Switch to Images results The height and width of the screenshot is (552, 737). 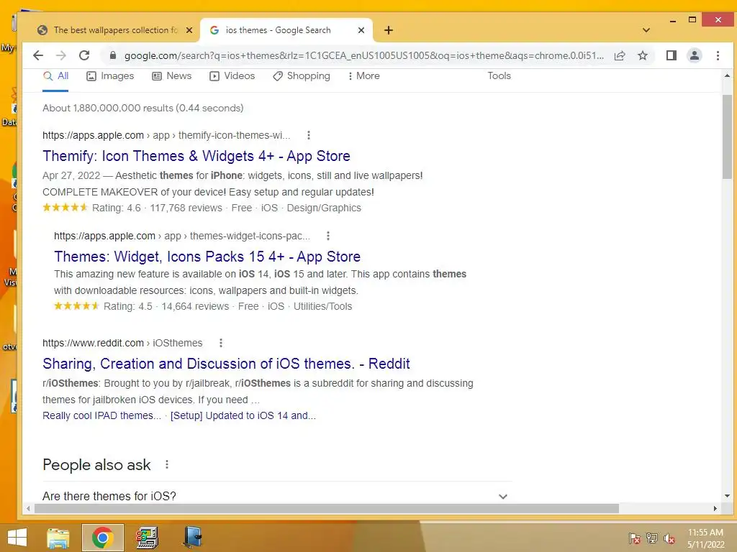click(x=110, y=76)
